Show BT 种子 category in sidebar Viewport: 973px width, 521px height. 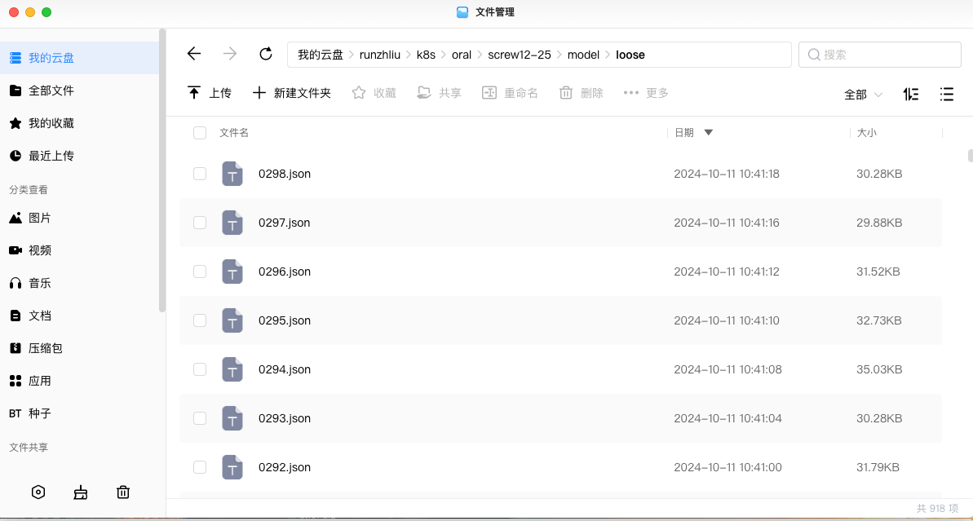tap(79, 413)
